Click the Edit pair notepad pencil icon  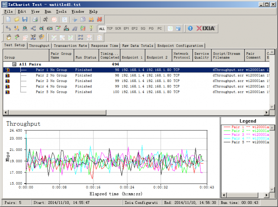tap(58, 28)
